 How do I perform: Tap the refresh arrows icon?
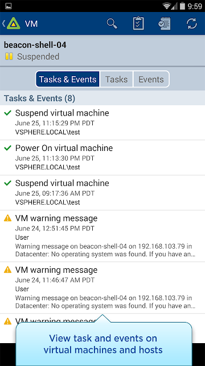click(192, 23)
